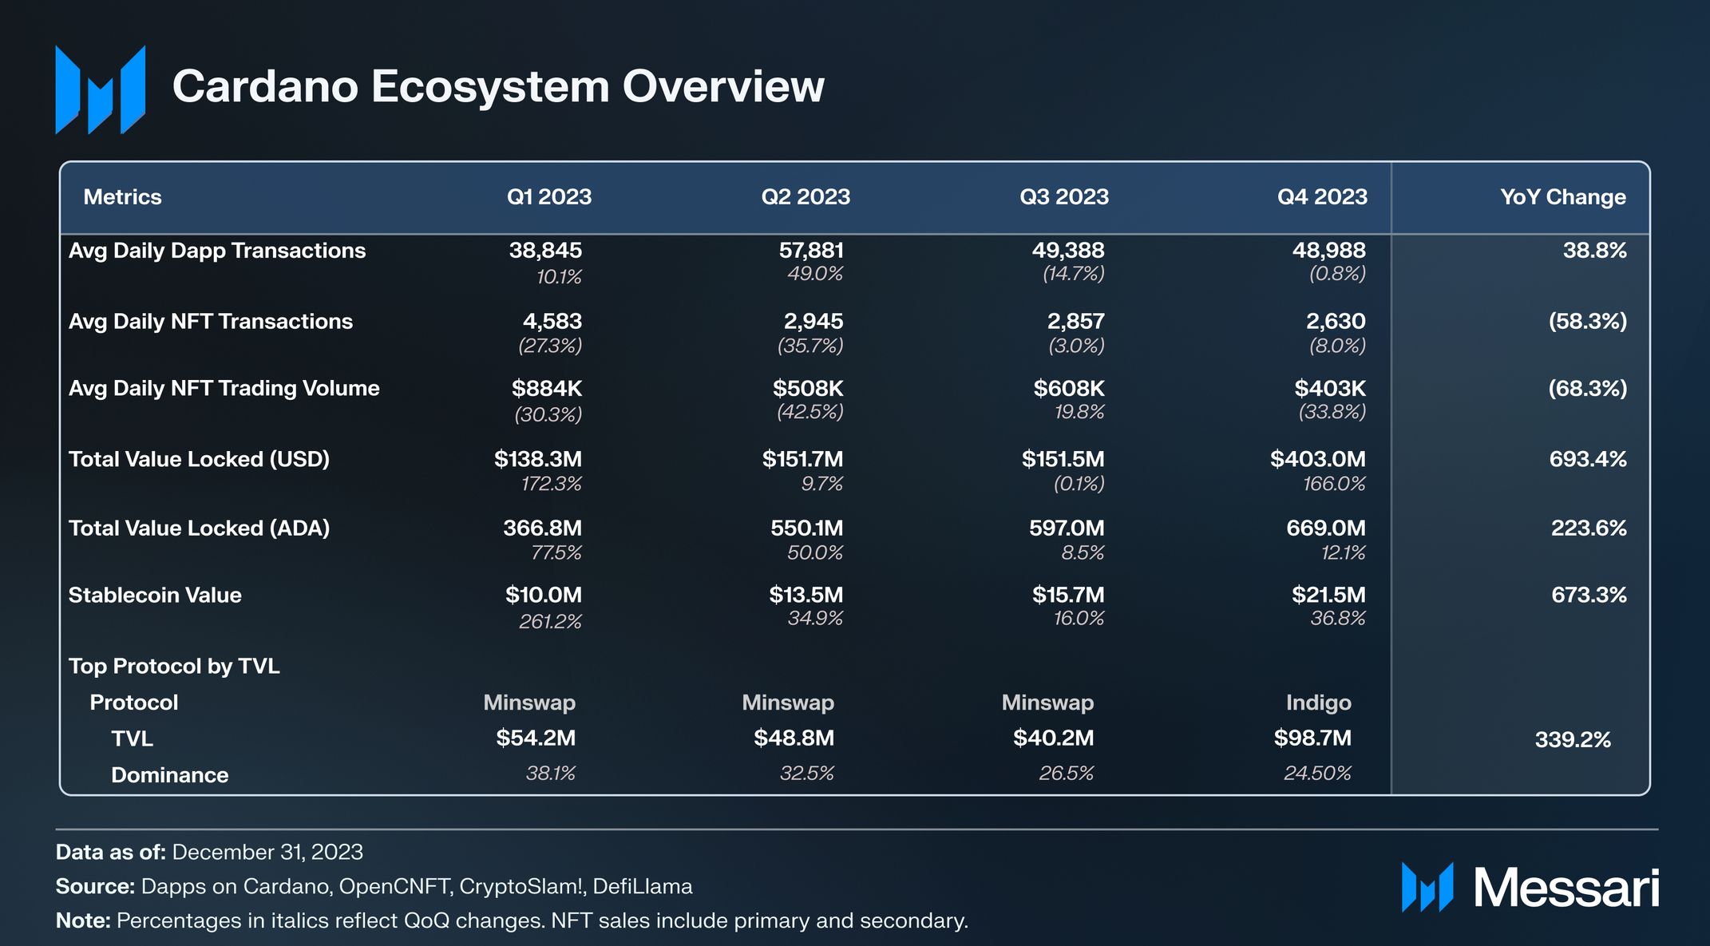Select the Avg Daily Dapp Transactions row label

tap(217, 251)
